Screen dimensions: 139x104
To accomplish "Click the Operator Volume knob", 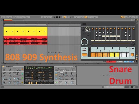I will (72, 83).
